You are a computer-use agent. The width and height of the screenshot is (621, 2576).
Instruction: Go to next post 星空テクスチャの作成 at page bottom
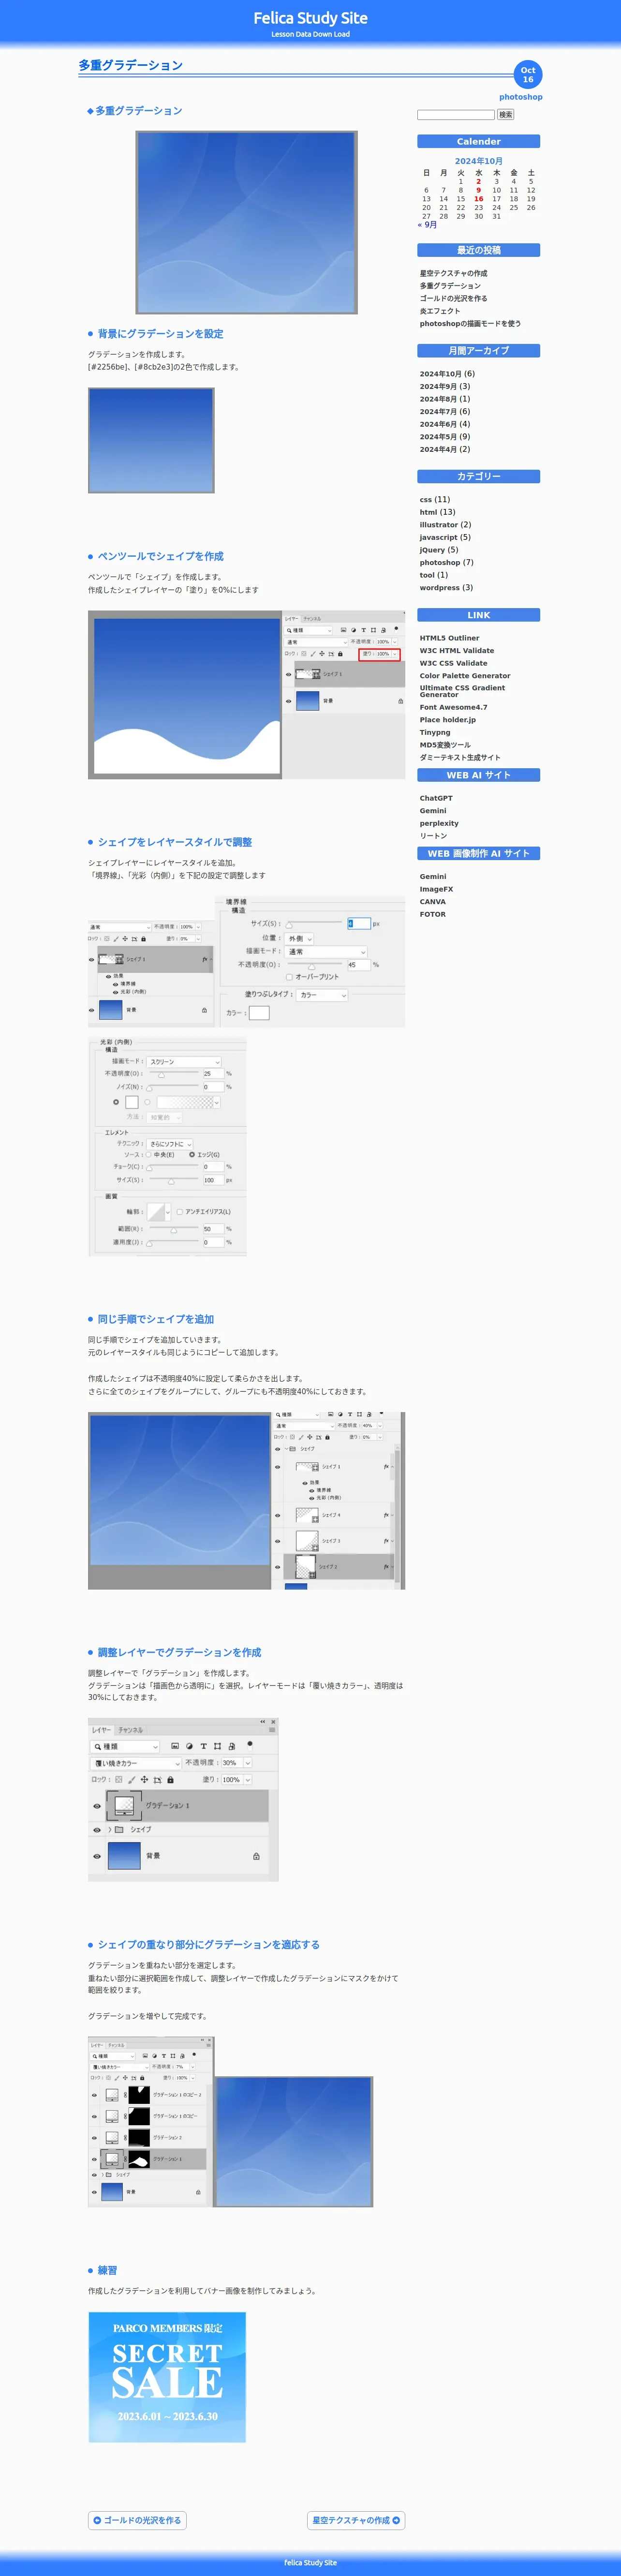[356, 2520]
